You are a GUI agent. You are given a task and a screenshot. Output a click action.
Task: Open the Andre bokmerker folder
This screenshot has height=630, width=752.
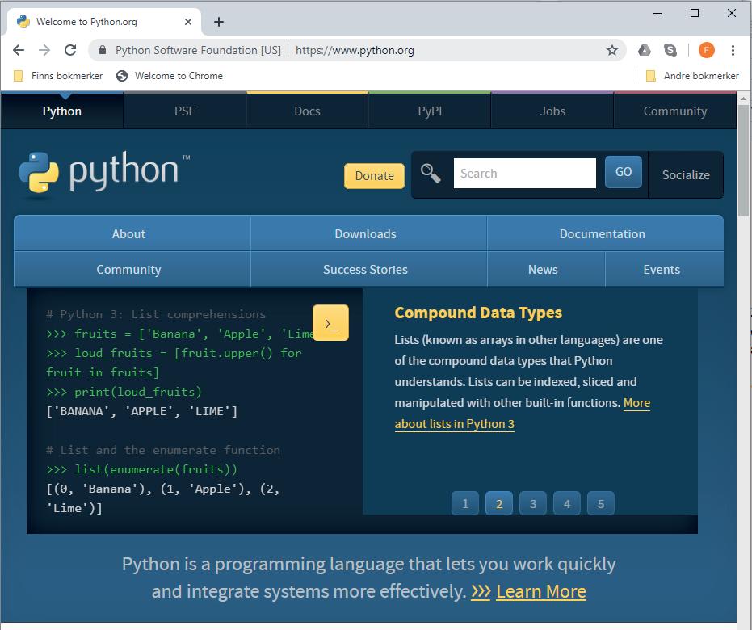[692, 76]
